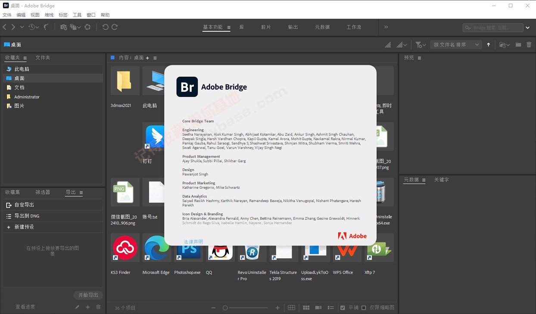Open the refine/batch files dropdown icon

click(75, 27)
